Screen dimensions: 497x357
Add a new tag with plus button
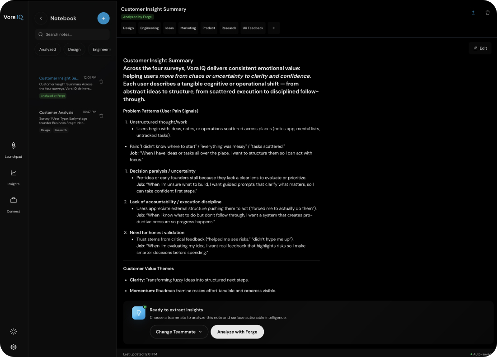point(273,28)
